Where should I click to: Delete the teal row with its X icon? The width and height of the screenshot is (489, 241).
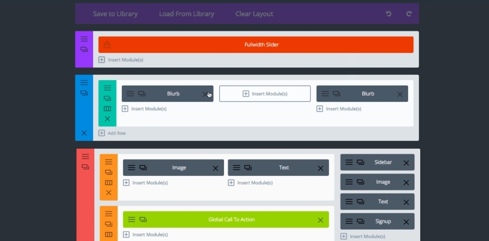[107, 119]
